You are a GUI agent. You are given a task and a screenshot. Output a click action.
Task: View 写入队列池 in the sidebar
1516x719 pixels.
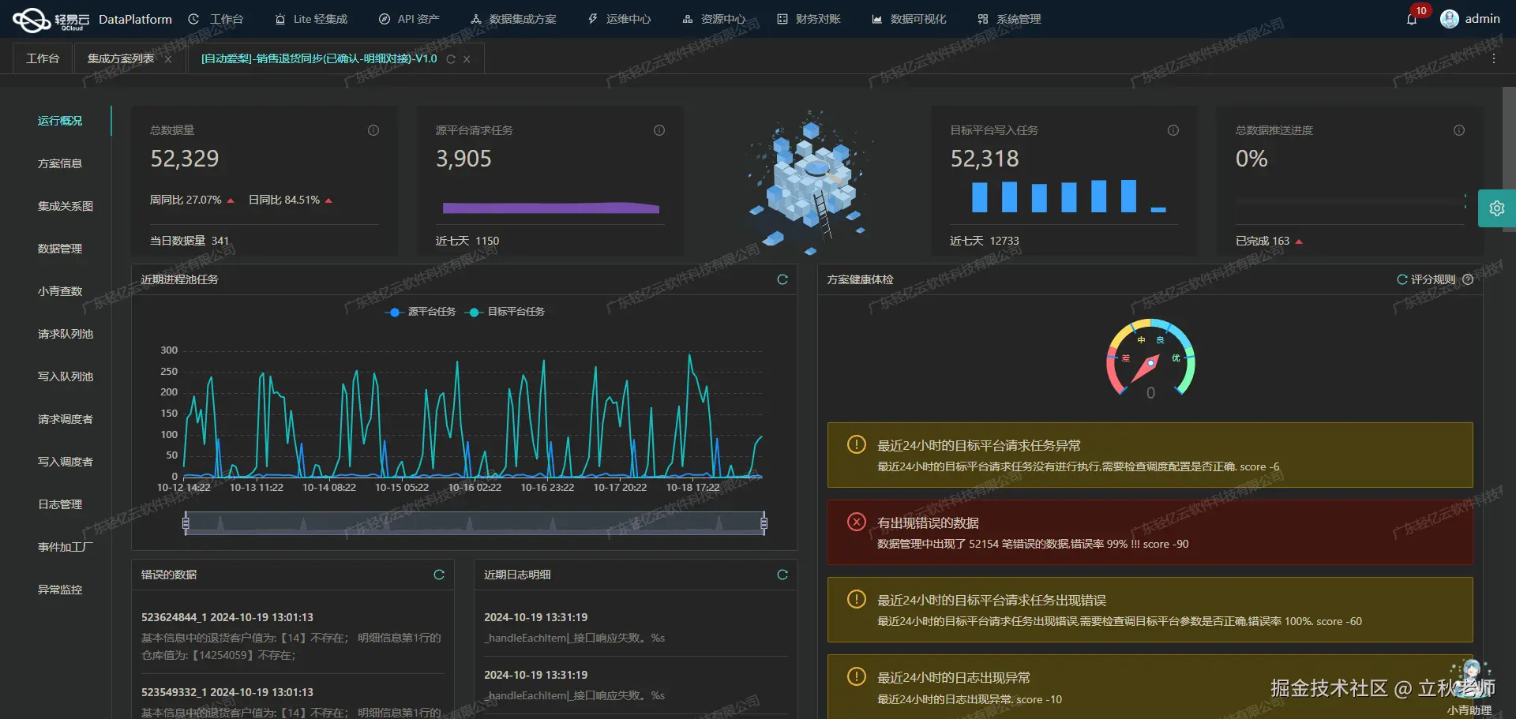(x=66, y=376)
